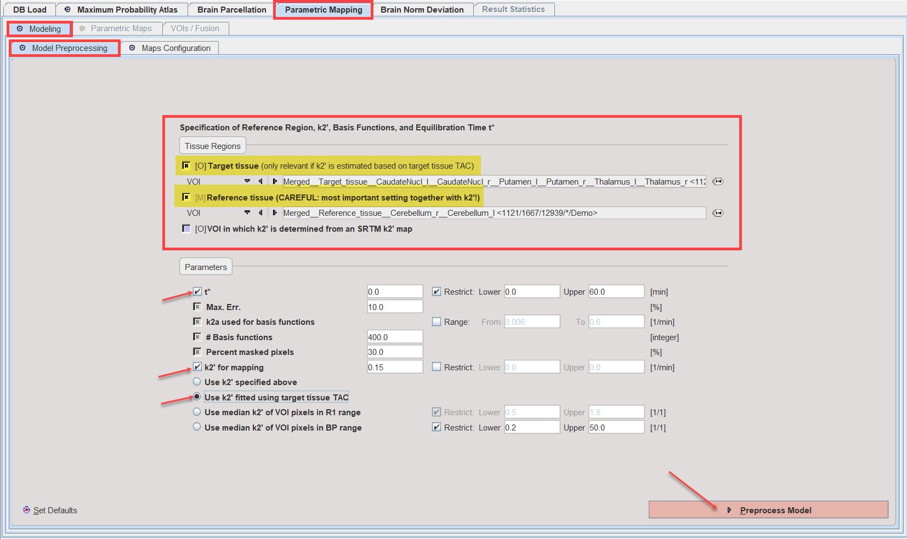Click the Percent masked pixels flag icon
This screenshot has height=539, width=907.
pos(197,352)
